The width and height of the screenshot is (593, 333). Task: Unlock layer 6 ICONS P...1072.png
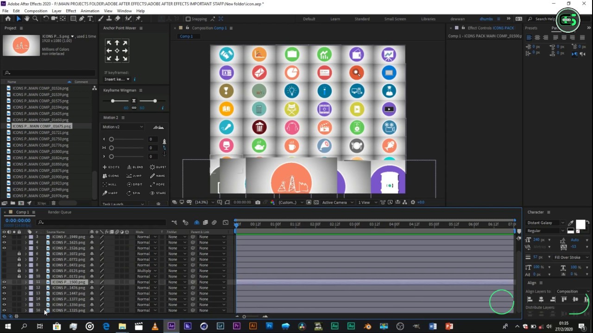(x=19, y=254)
